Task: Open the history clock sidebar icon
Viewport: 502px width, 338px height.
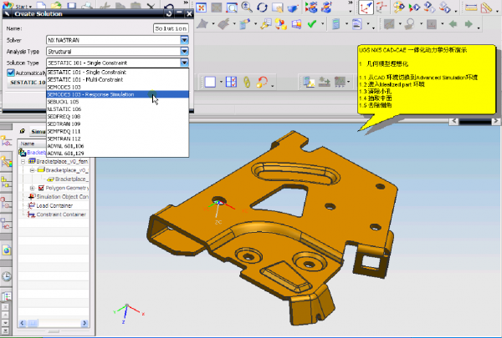Action: (7, 276)
